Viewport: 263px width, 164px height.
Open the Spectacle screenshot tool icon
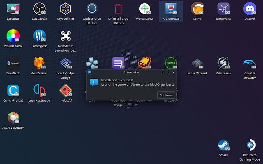tap(13, 9)
